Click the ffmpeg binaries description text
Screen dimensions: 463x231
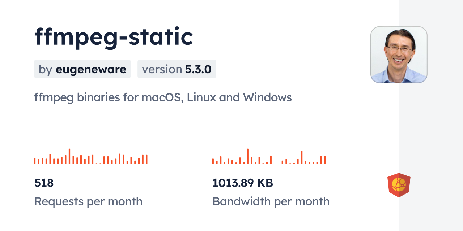point(163,97)
